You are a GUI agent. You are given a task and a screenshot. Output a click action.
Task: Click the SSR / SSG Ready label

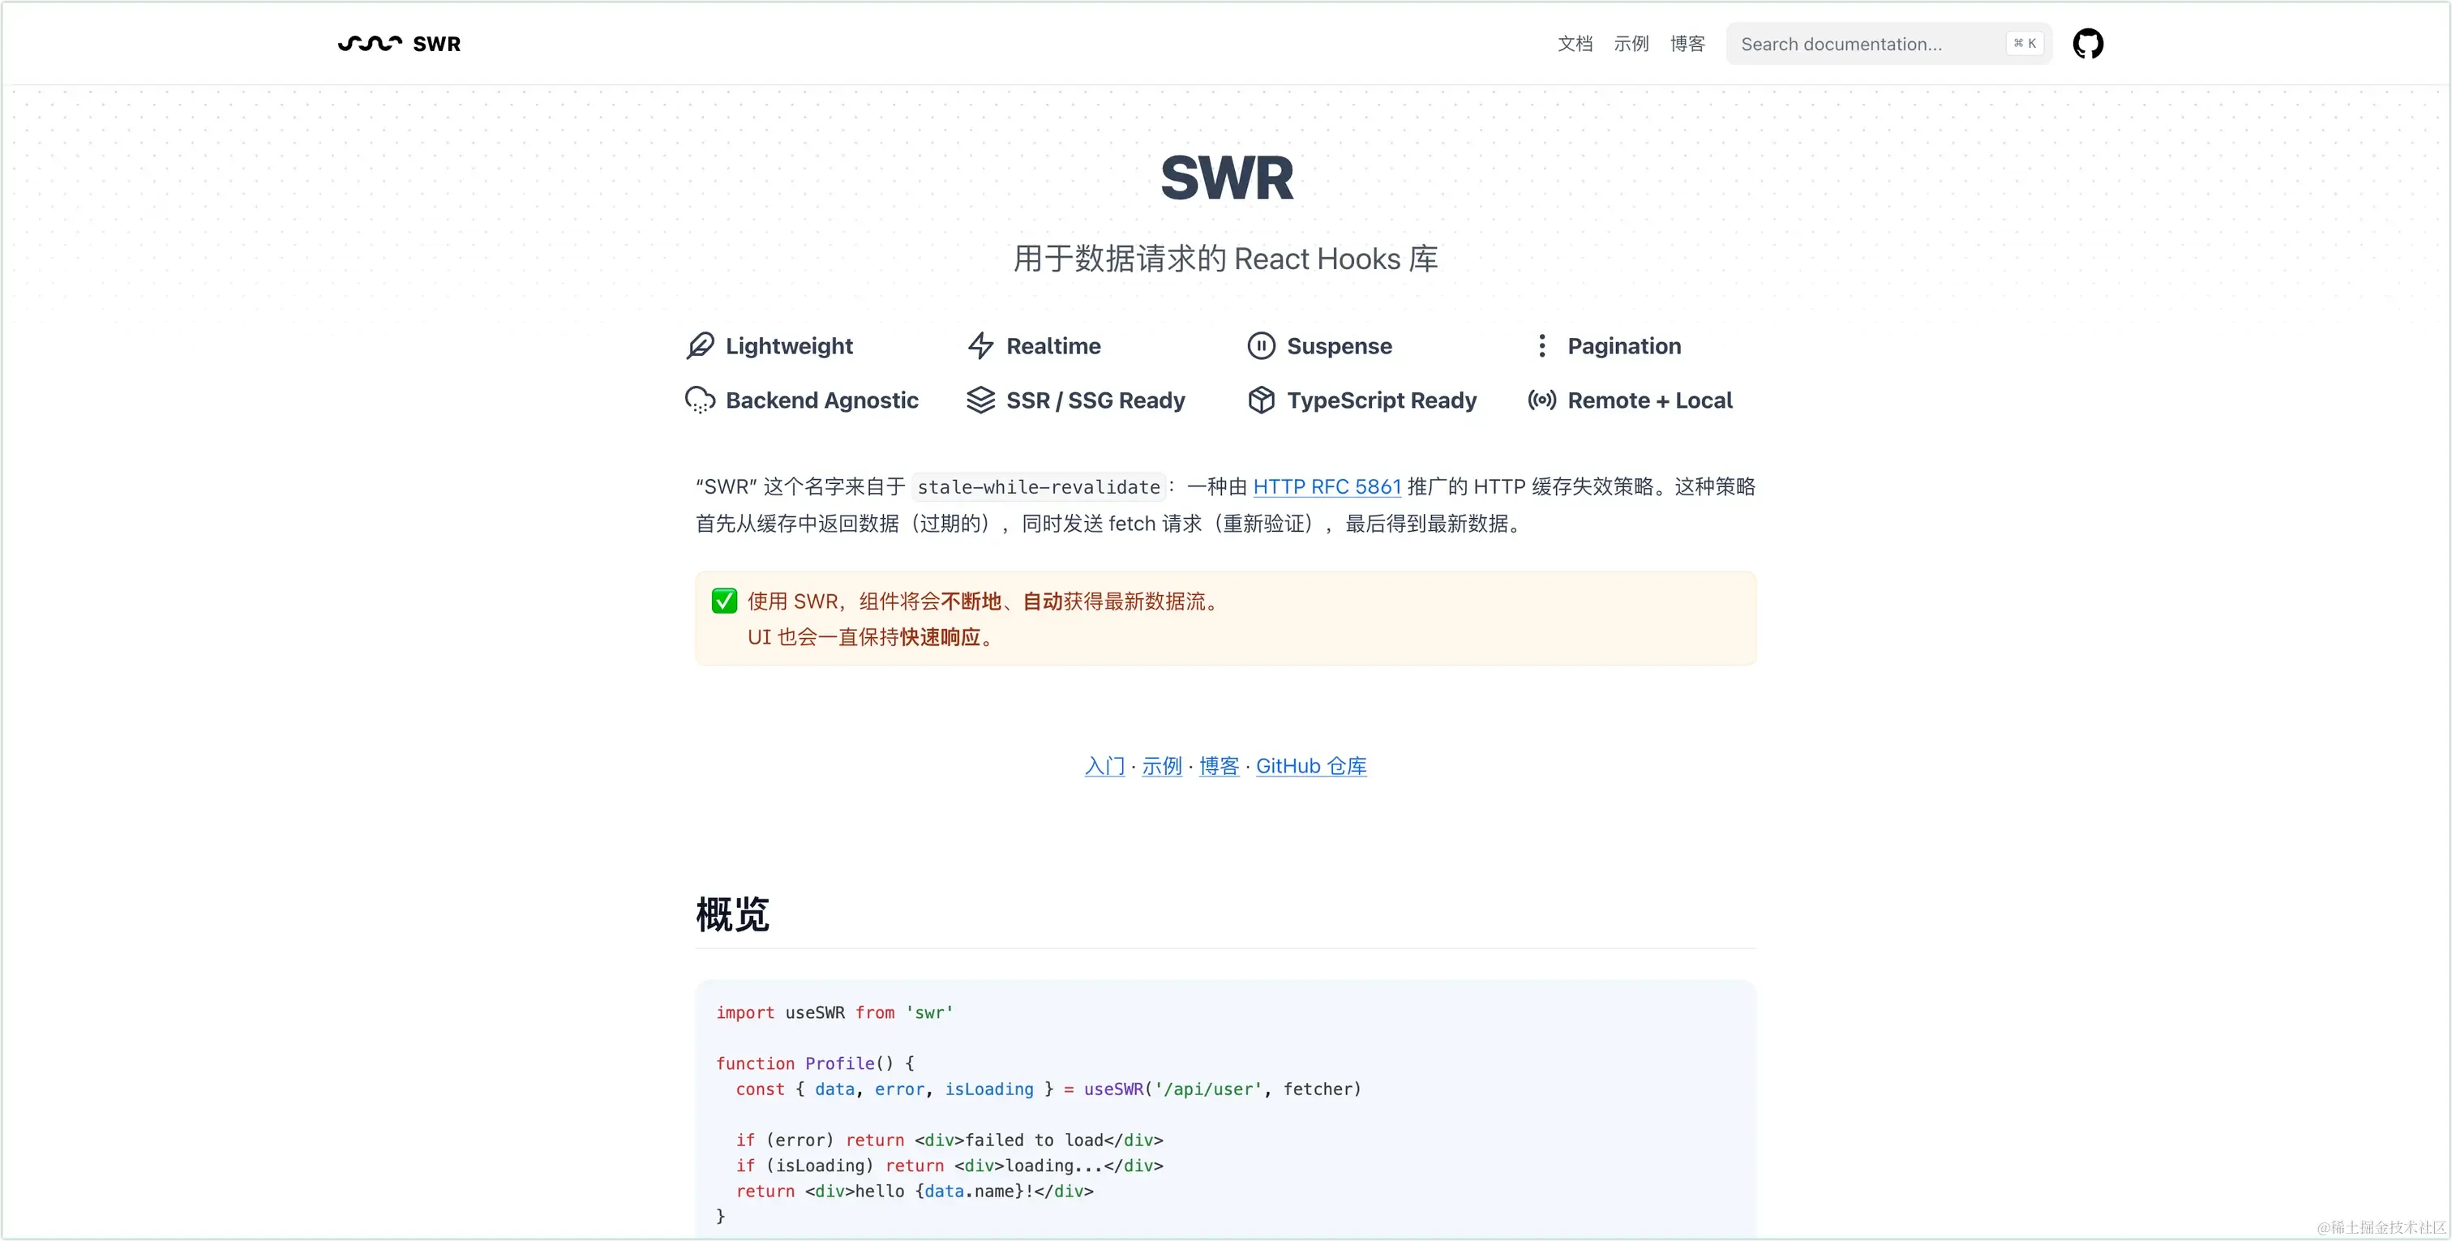[x=1095, y=400]
